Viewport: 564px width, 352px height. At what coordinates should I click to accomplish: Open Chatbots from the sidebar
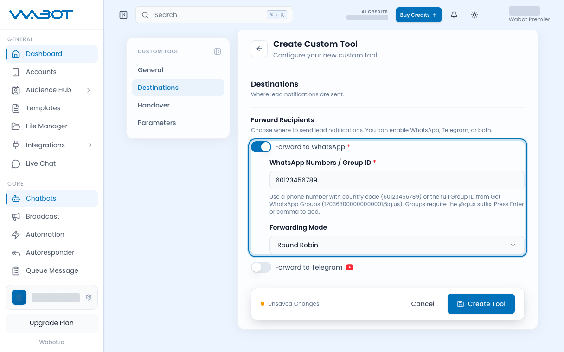point(52,198)
